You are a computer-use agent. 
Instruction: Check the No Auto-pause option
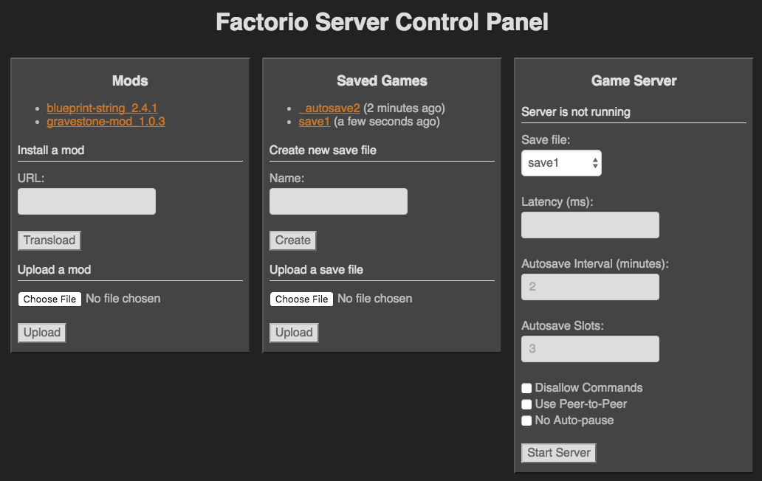[526, 421]
